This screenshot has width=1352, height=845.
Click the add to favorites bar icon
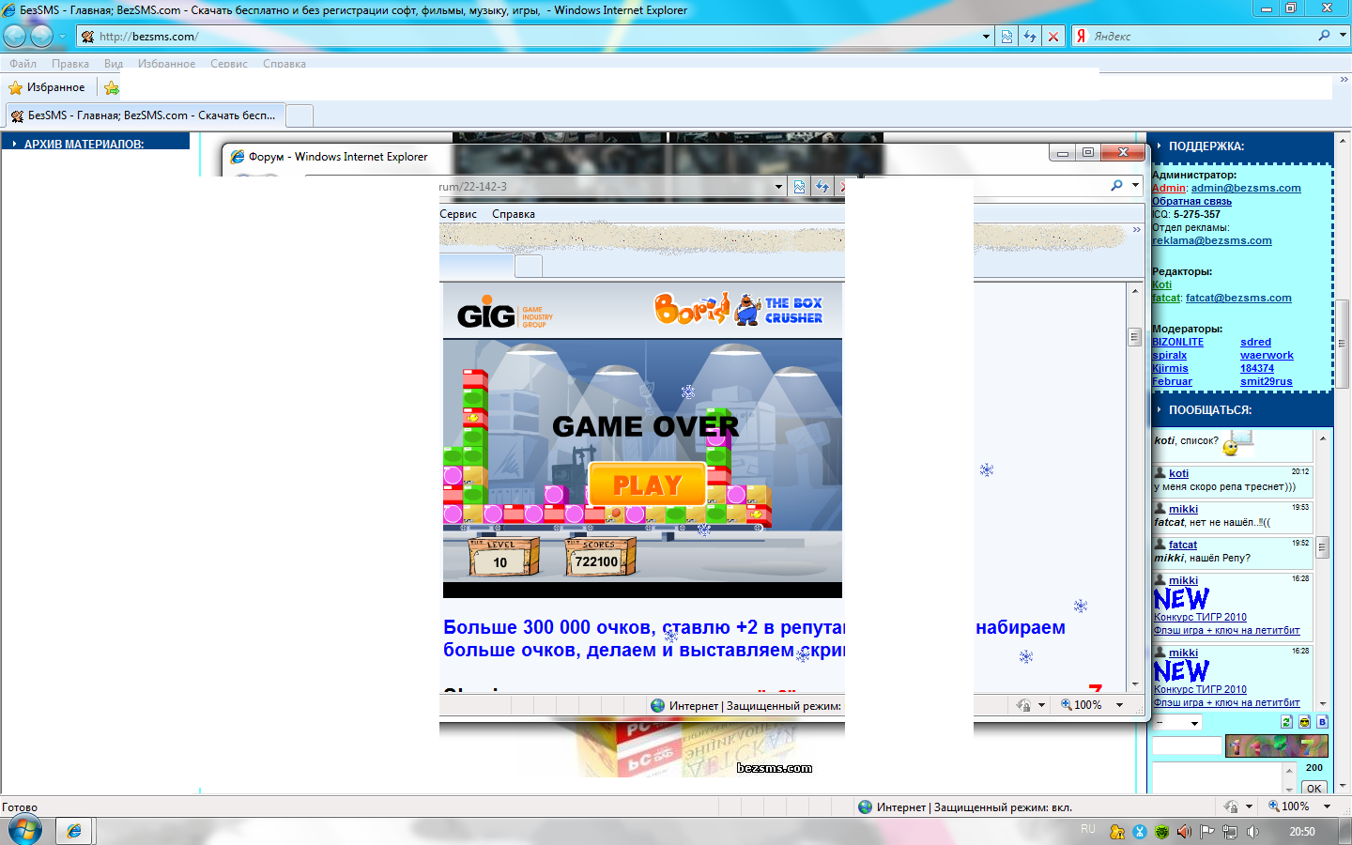[x=112, y=87]
